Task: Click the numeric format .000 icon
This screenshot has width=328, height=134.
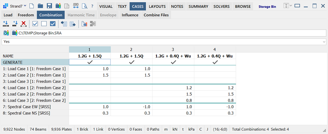Action: click(x=76, y=6)
